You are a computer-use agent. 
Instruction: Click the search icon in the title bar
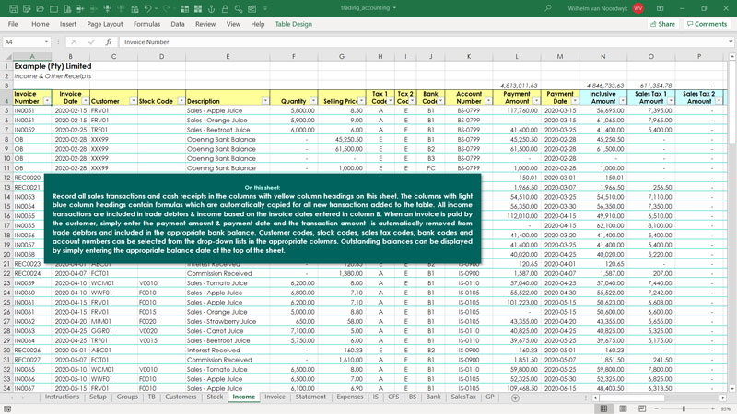click(547, 8)
